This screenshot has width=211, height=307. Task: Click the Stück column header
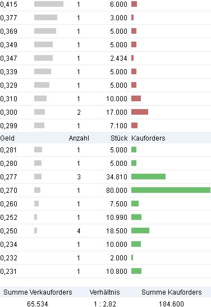[x=119, y=138]
